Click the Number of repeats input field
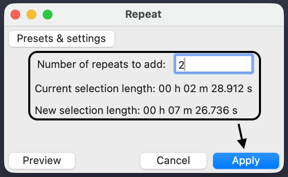This screenshot has height=177, width=288. (214, 65)
